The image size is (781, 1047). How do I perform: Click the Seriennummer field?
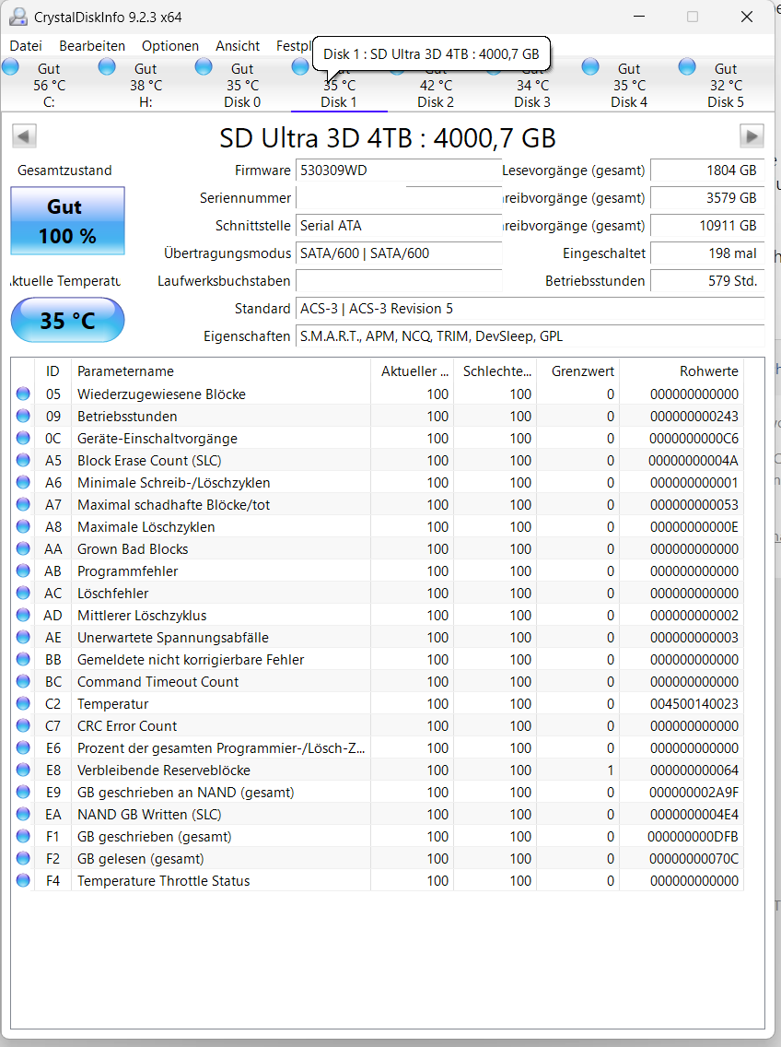[x=399, y=198]
